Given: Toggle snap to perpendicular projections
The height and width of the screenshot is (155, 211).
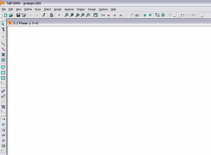Looking at the screenshot, I should click(x=3, y=135).
